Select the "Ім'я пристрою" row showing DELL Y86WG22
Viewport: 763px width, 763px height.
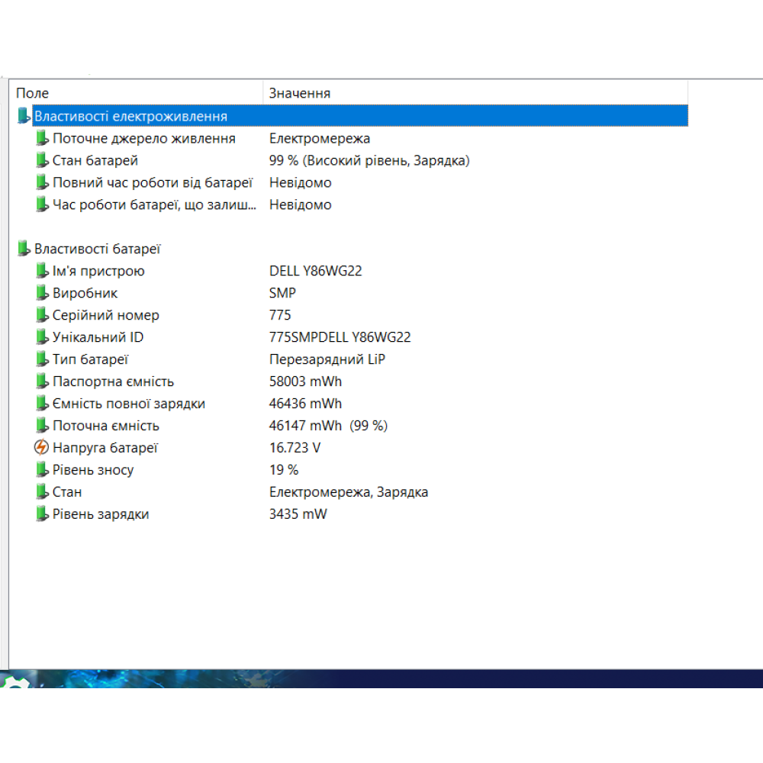pos(153,271)
